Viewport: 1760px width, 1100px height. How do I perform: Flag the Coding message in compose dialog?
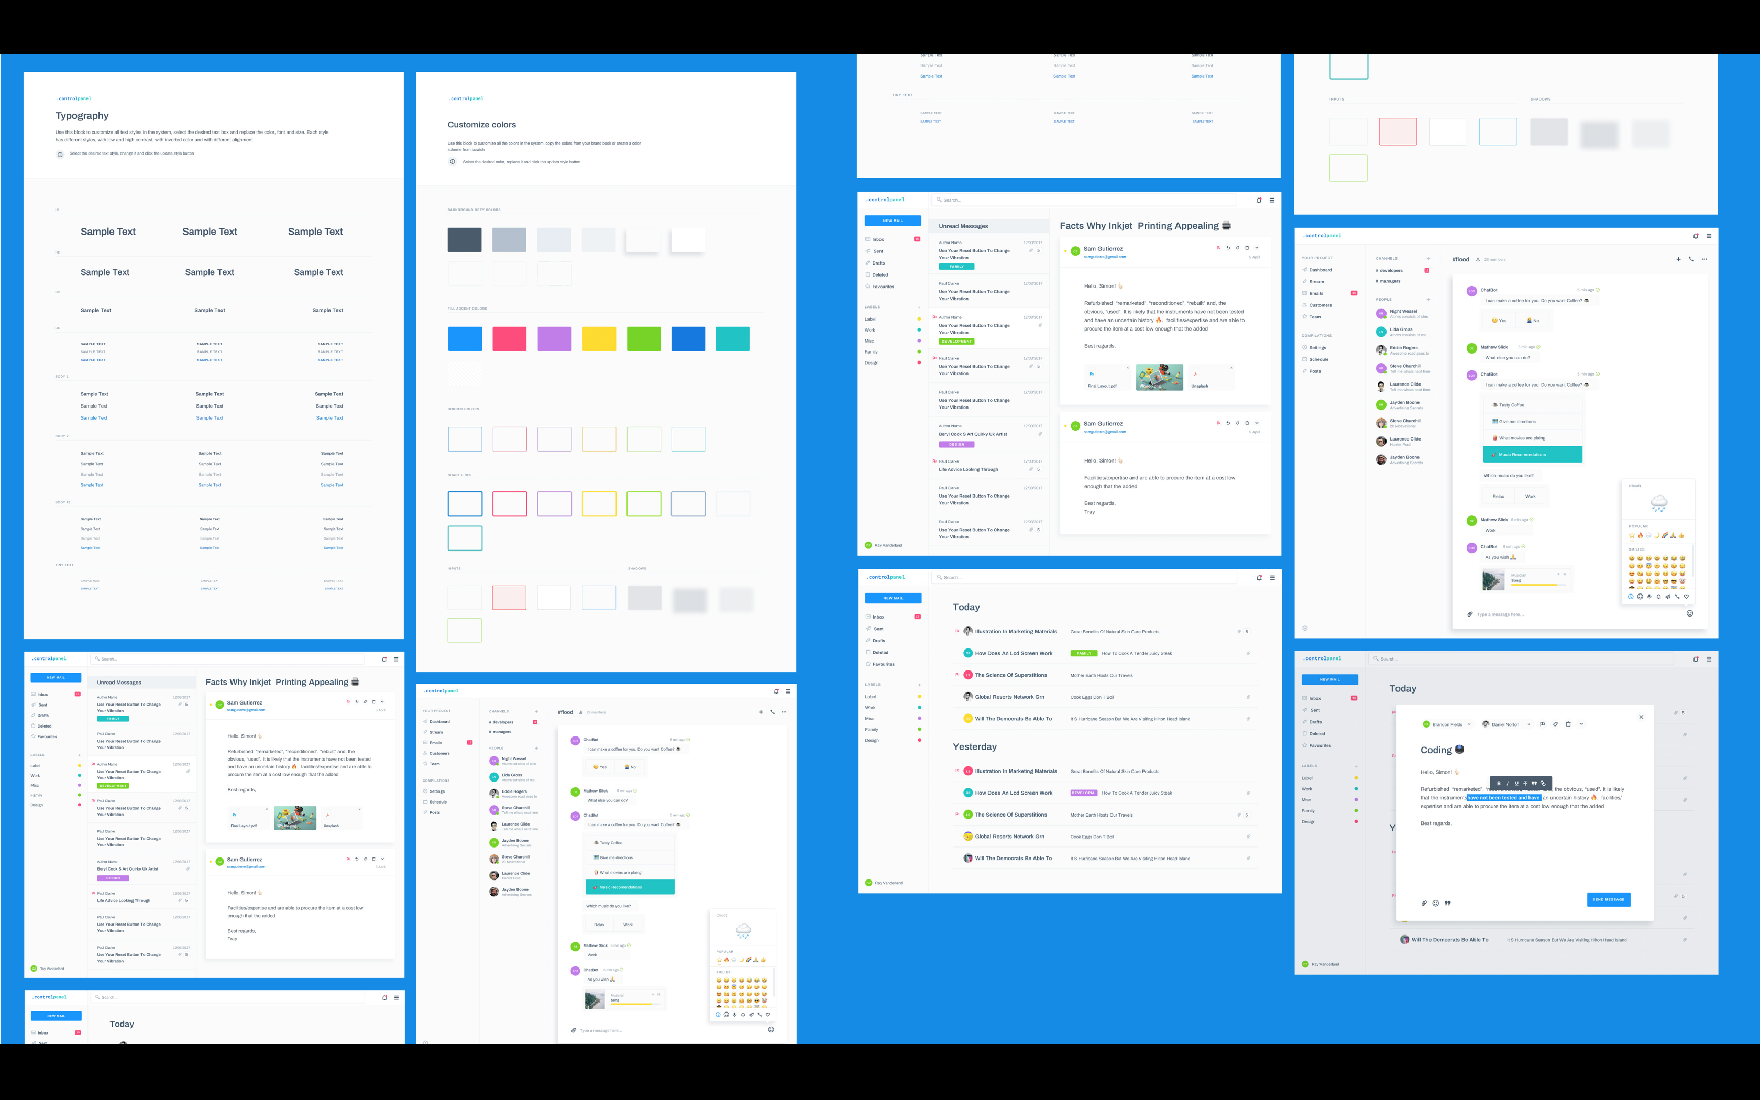click(1543, 724)
